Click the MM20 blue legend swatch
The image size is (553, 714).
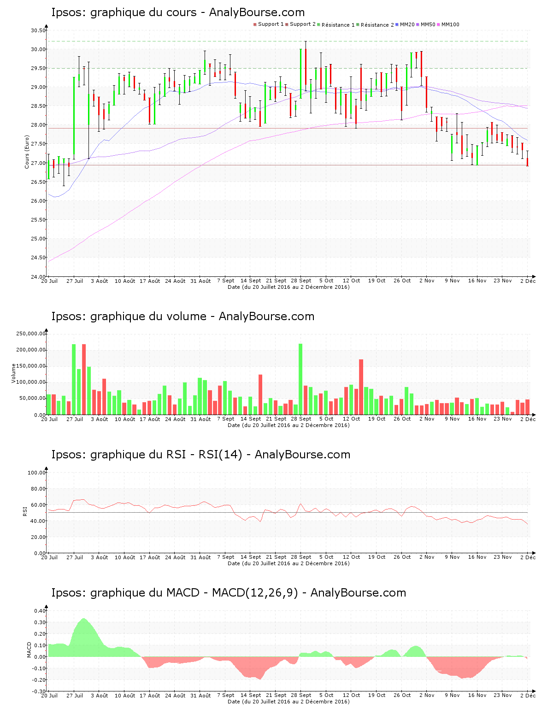(397, 24)
